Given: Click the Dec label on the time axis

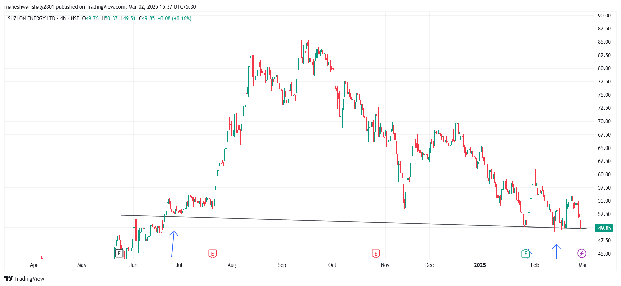Looking at the screenshot, I should pyautogui.click(x=429, y=265).
